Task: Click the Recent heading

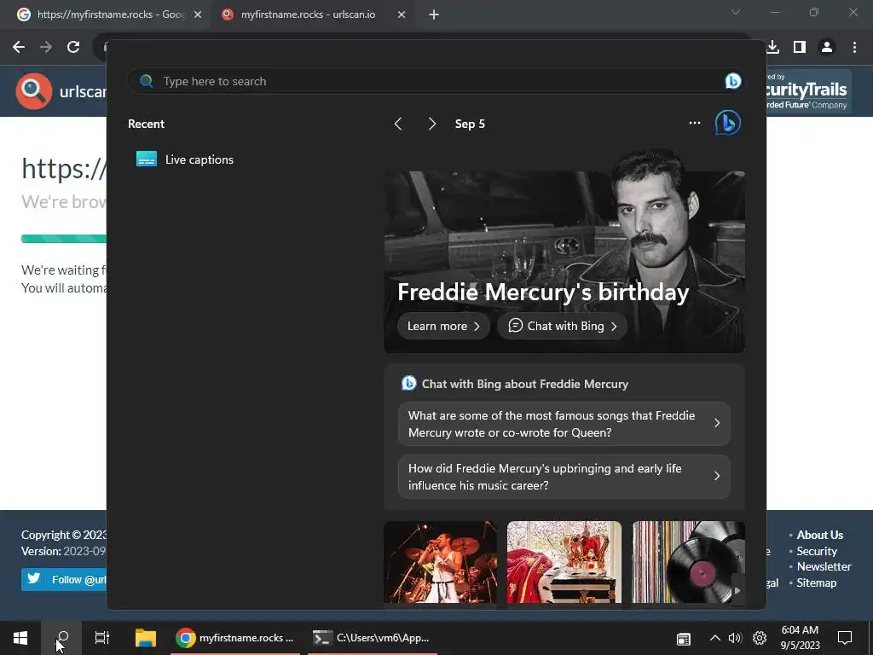Action: click(147, 125)
